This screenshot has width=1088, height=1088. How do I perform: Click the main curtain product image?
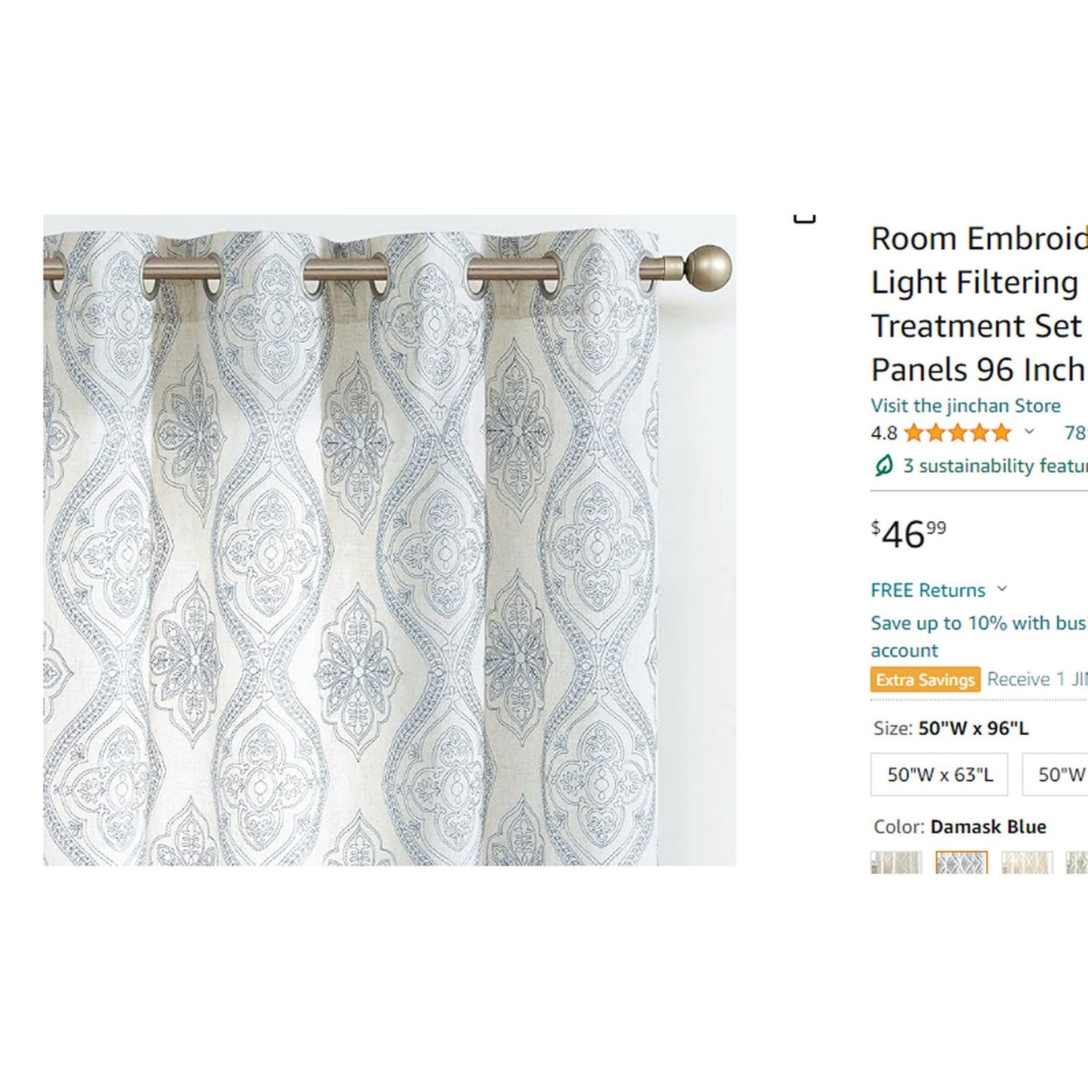pos(389,540)
